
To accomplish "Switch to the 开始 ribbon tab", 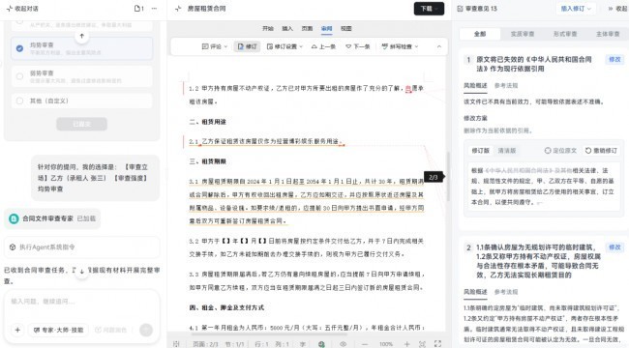I will [267, 28].
